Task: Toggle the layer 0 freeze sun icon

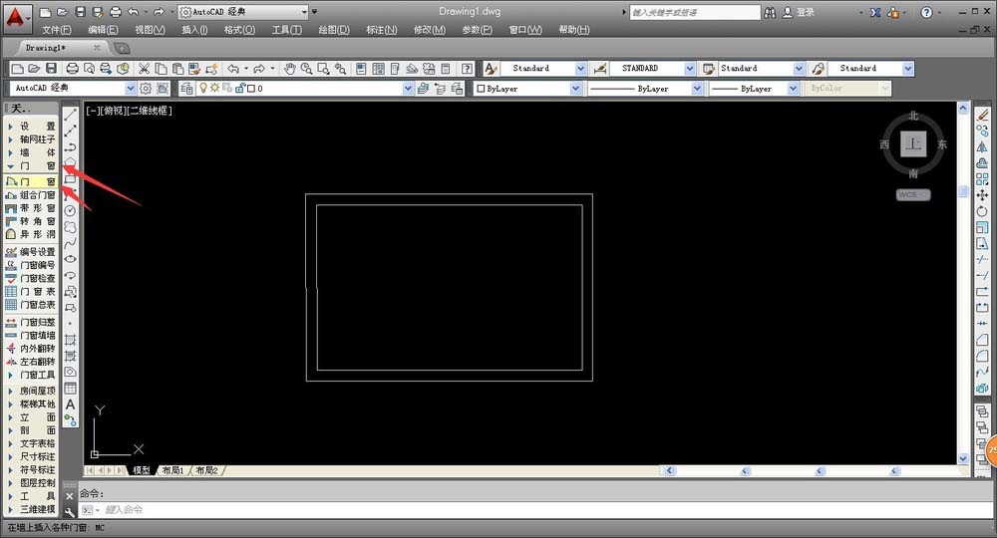Action: 215,89
